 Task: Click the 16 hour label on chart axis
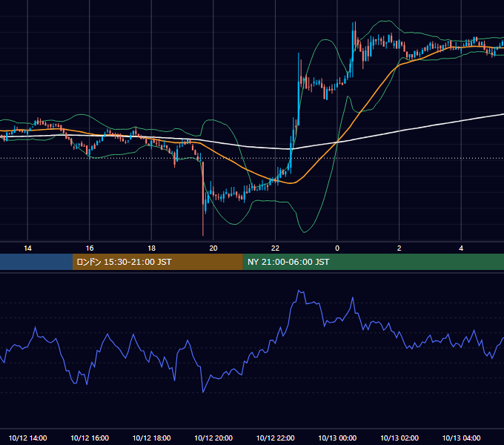(x=90, y=248)
